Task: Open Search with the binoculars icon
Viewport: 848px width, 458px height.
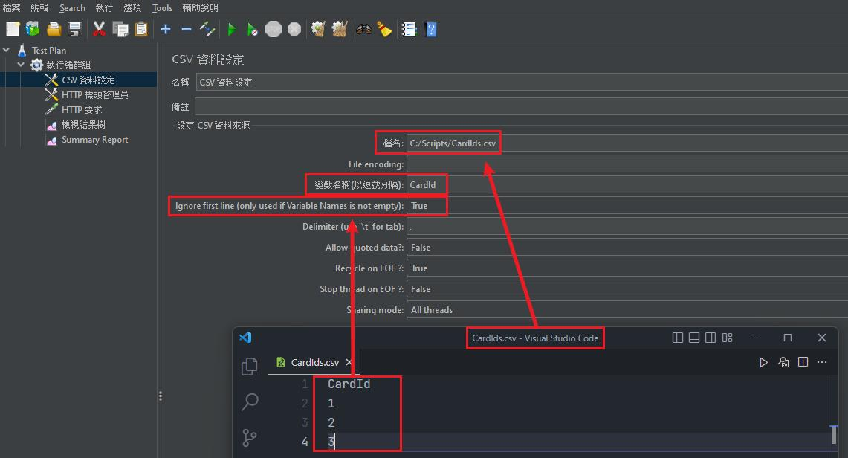Action: tap(364, 29)
